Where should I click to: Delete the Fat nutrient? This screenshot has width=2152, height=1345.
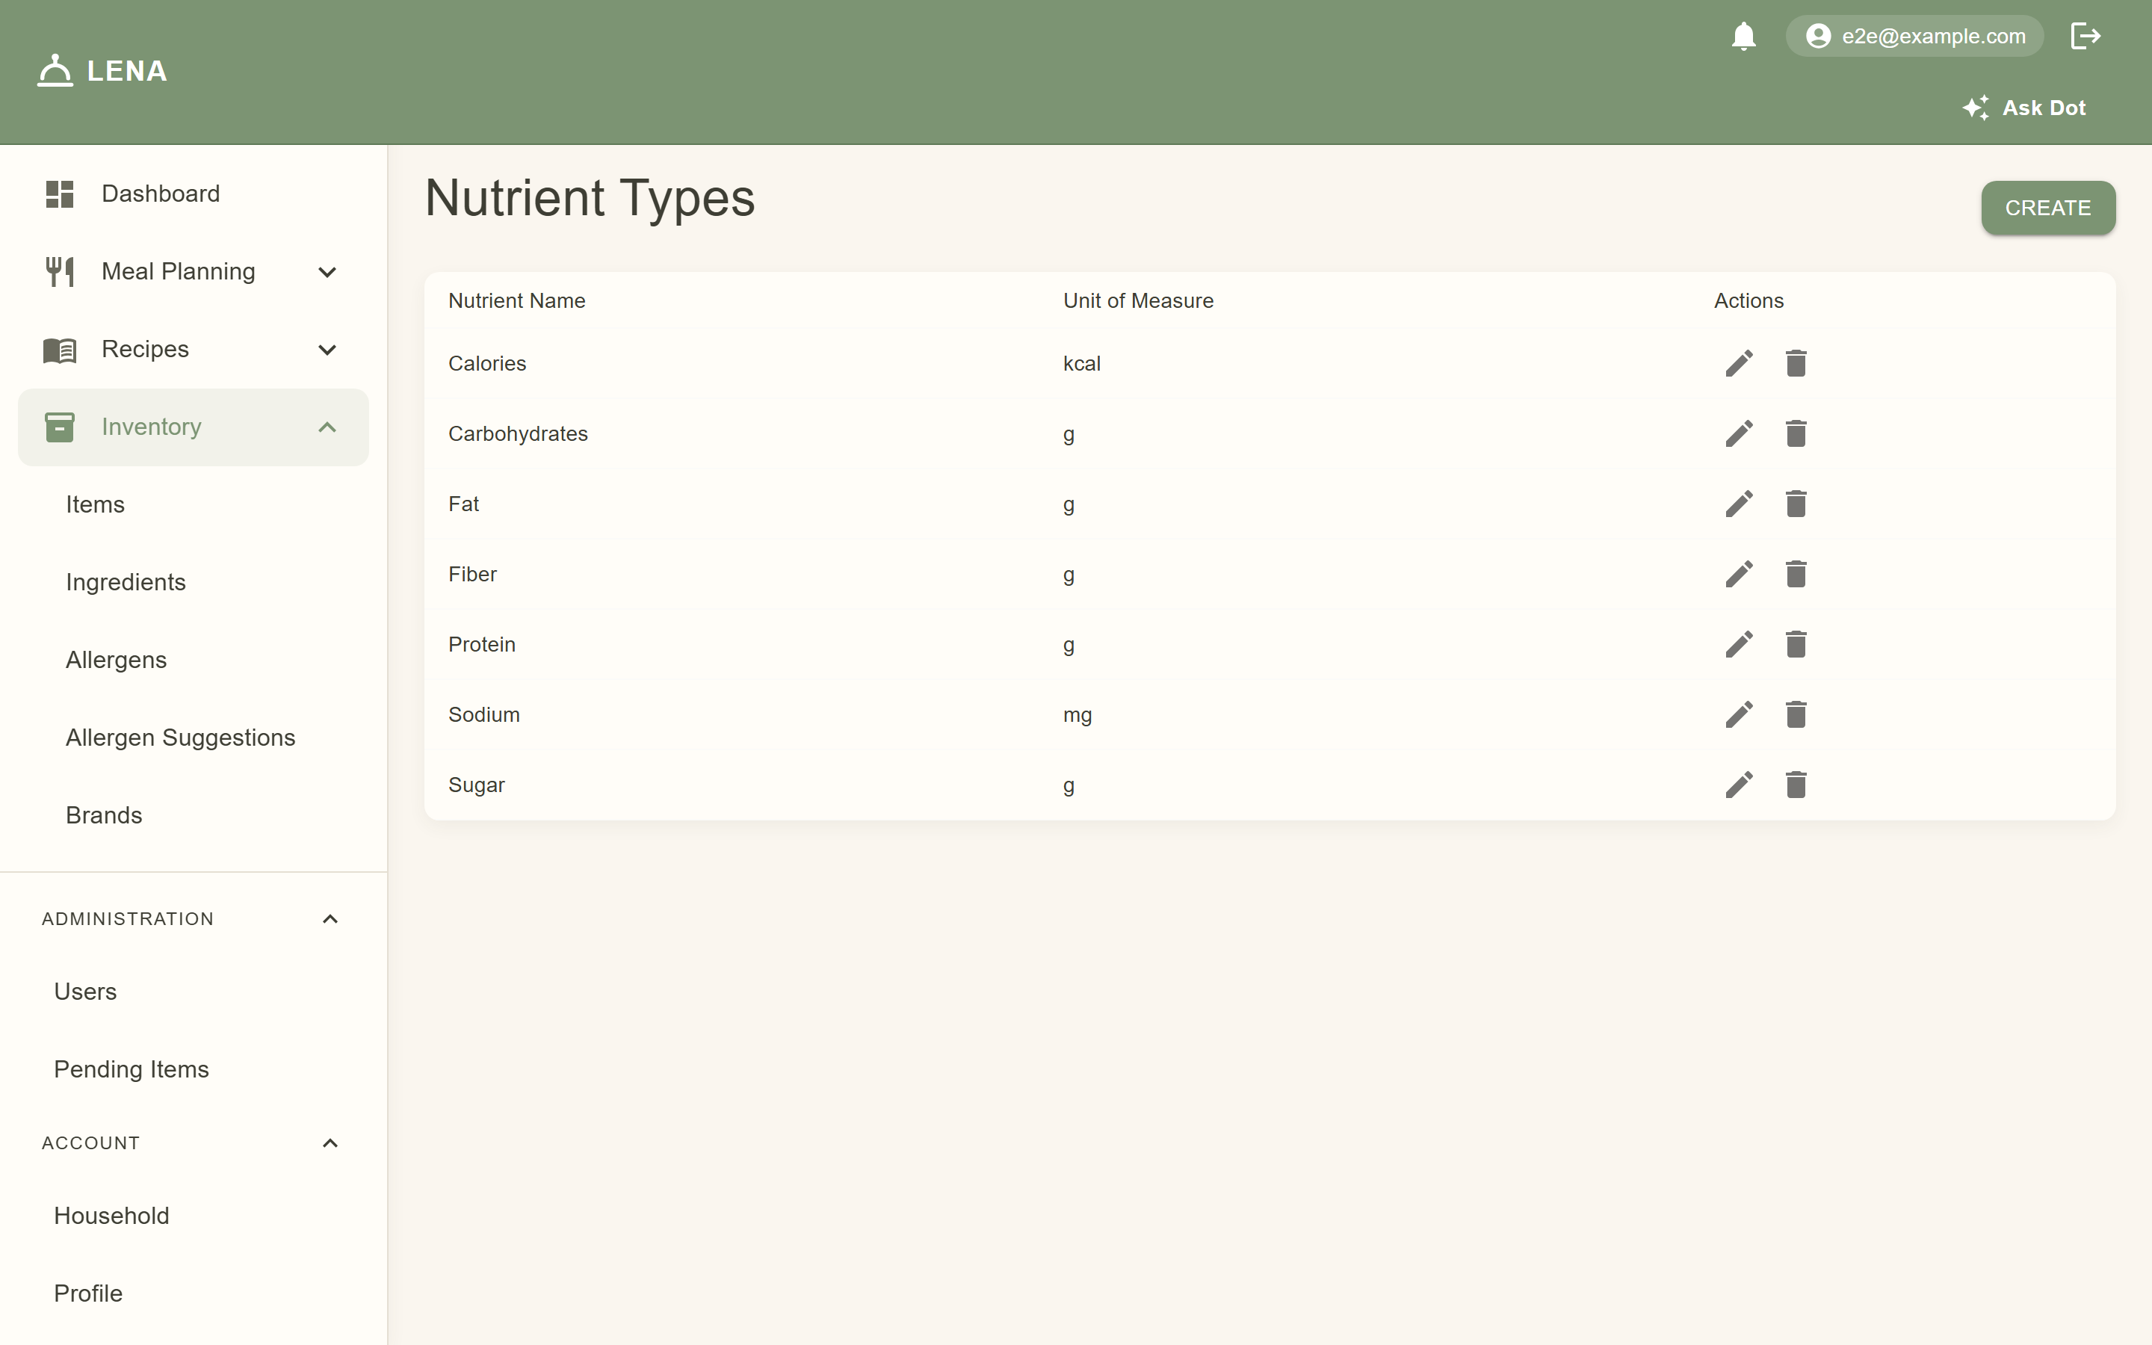pos(1796,504)
